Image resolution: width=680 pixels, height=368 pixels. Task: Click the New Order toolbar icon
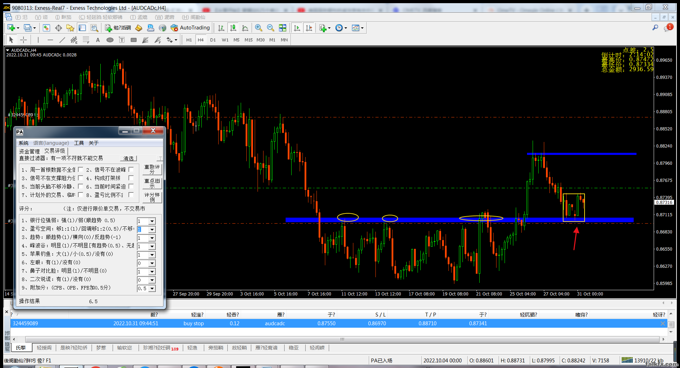(x=118, y=28)
